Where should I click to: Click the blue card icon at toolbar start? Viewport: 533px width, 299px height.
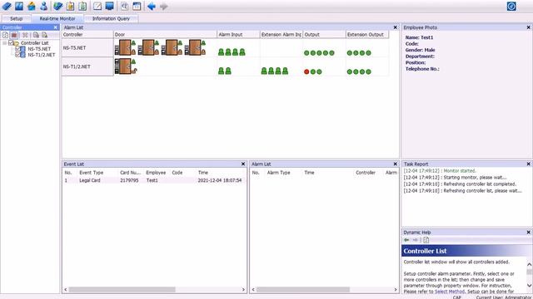click(x=7, y=6)
